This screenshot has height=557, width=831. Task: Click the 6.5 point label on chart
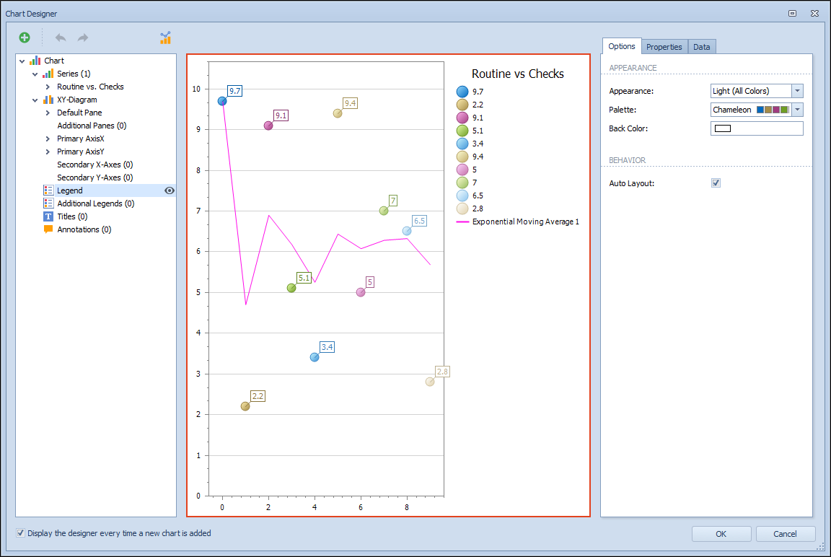[x=419, y=221]
